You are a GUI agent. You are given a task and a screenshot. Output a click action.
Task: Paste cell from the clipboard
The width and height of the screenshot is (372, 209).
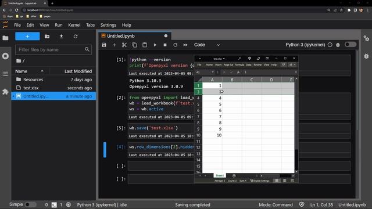point(145,45)
